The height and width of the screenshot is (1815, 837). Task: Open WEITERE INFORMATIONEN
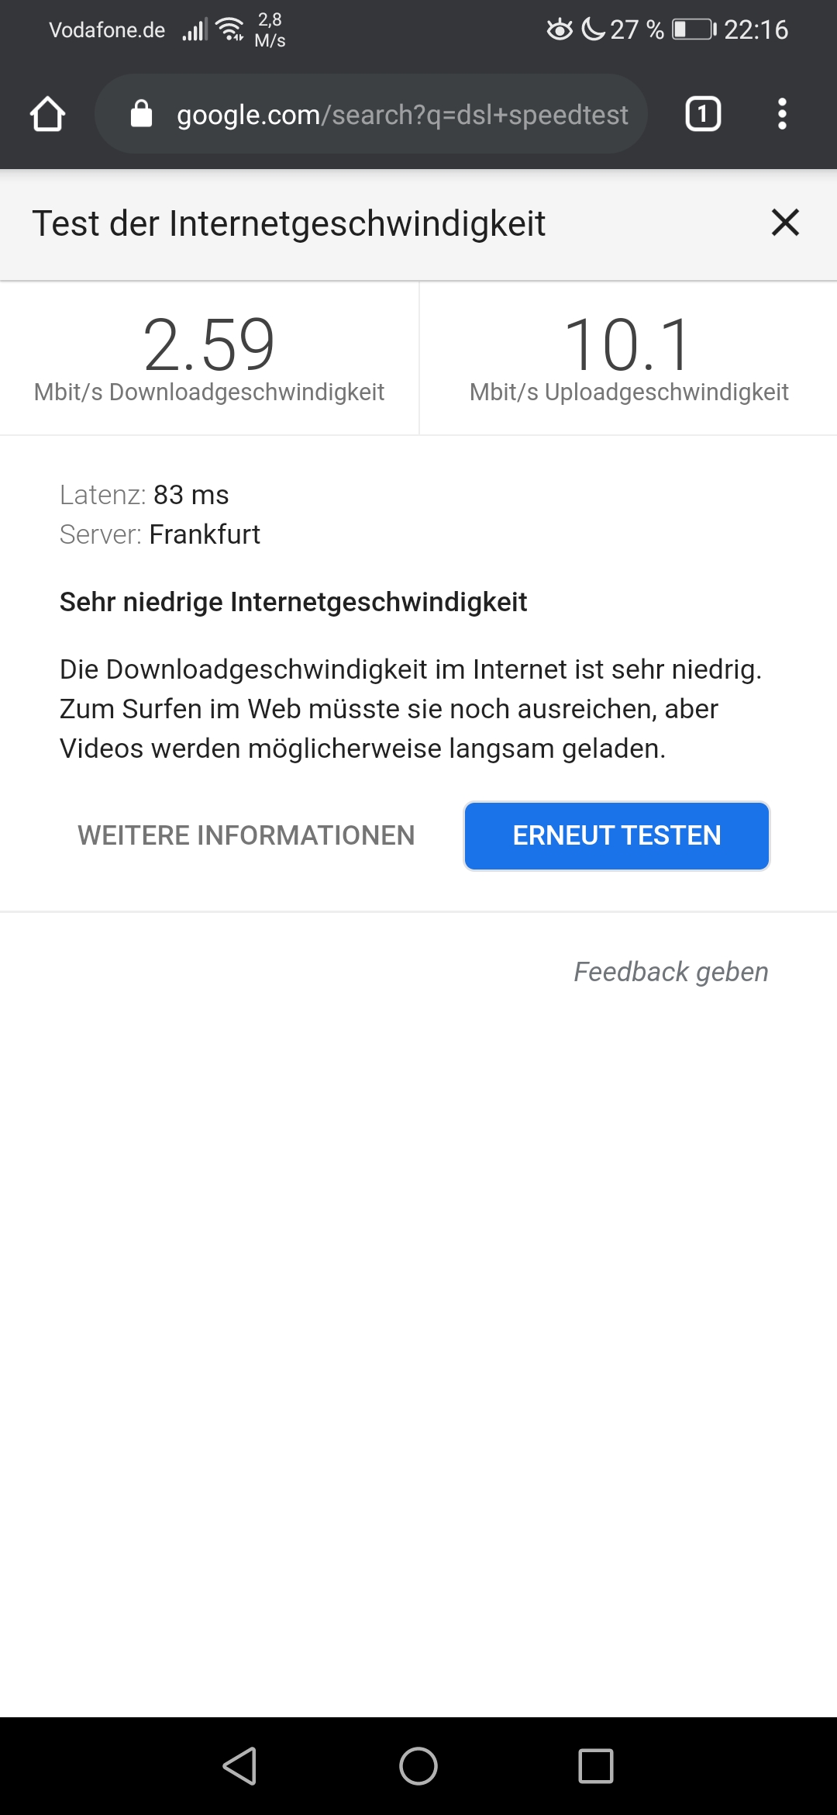pyautogui.click(x=246, y=835)
